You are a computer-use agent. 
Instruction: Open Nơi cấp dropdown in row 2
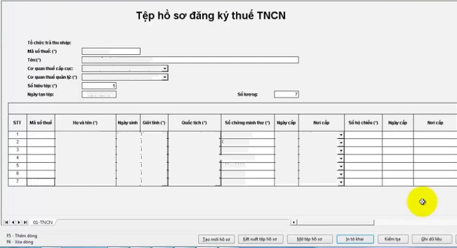click(x=341, y=143)
